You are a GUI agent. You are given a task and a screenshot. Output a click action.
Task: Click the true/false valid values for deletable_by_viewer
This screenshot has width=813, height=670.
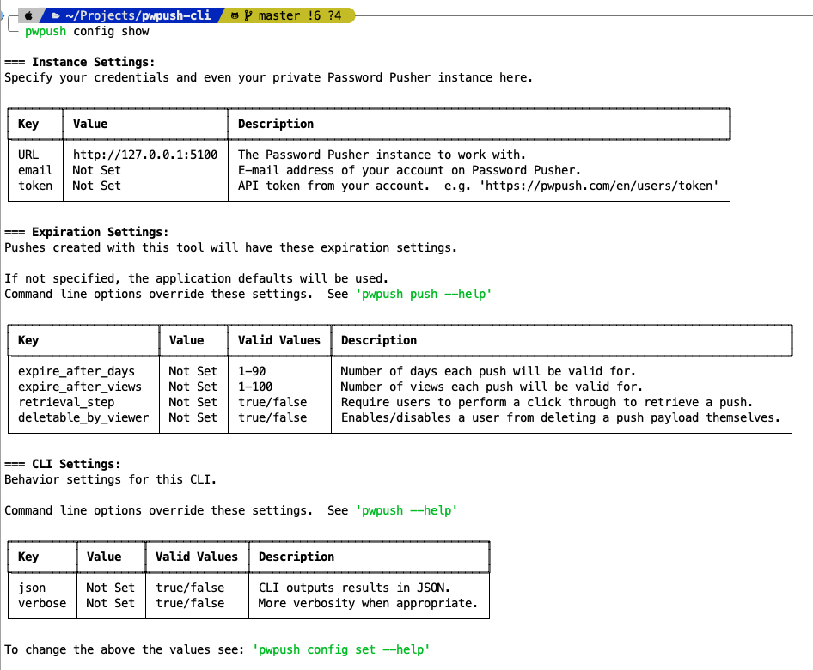click(x=272, y=418)
